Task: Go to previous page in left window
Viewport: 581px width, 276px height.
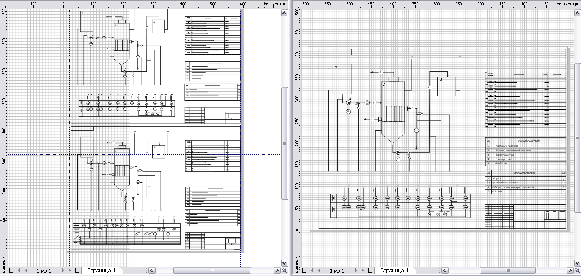Action: click(26, 271)
